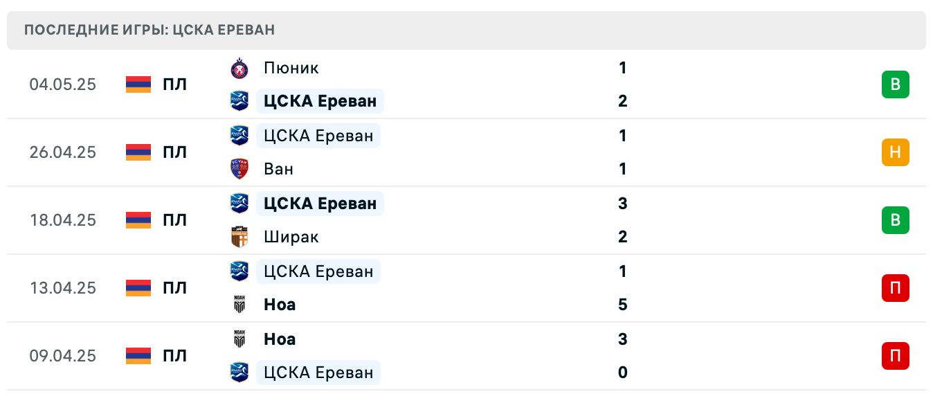
Task: Click the score 1-2 of the Пюник match
Action: pos(622,84)
